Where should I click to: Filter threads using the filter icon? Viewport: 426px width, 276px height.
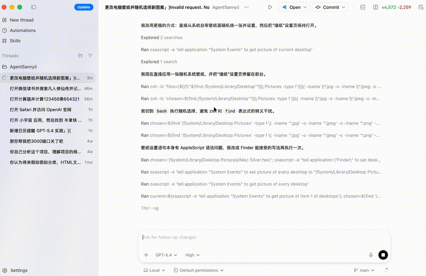tap(90, 56)
